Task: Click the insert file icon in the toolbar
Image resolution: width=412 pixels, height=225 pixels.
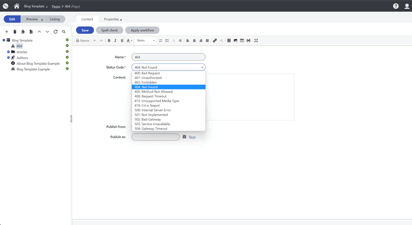Action: pos(229,41)
